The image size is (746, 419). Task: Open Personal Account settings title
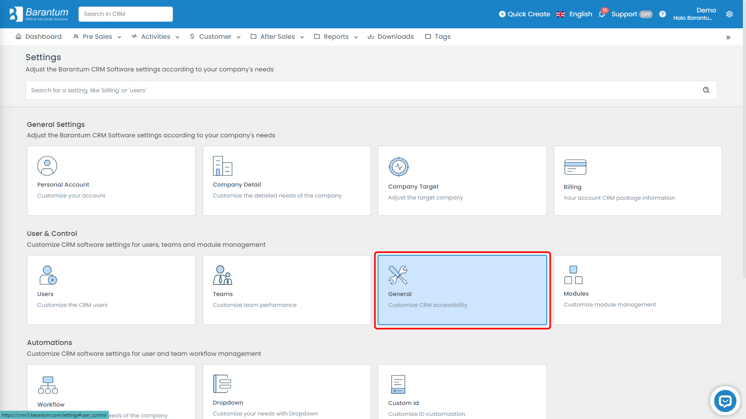63,185
